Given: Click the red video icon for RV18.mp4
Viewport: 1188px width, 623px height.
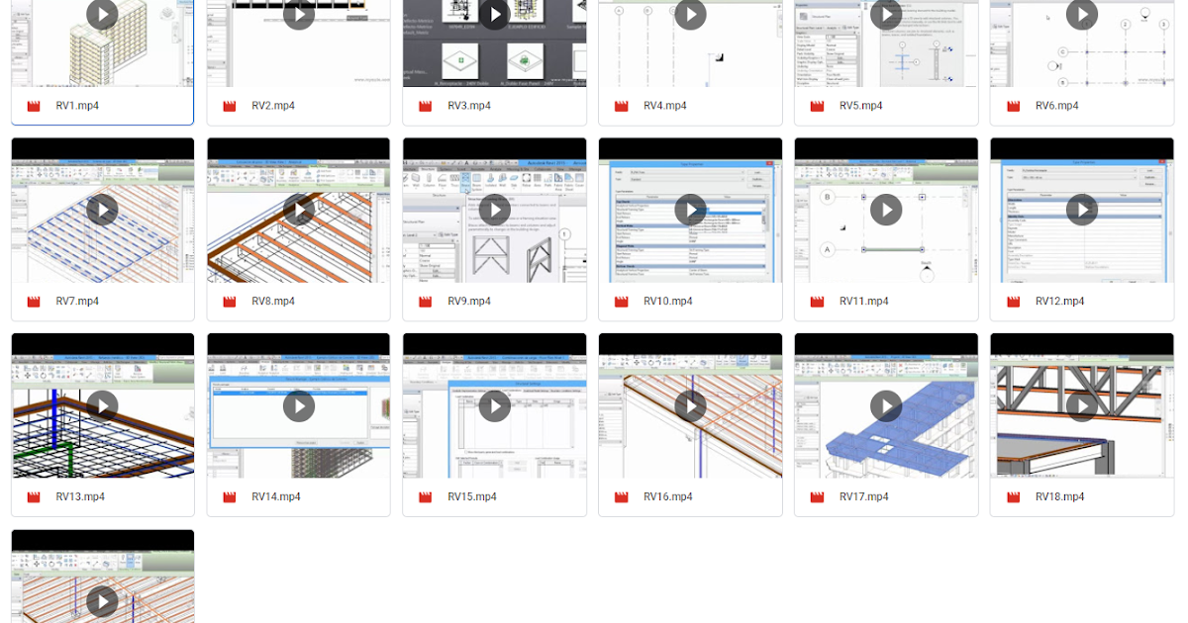Looking at the screenshot, I should click(x=1011, y=496).
